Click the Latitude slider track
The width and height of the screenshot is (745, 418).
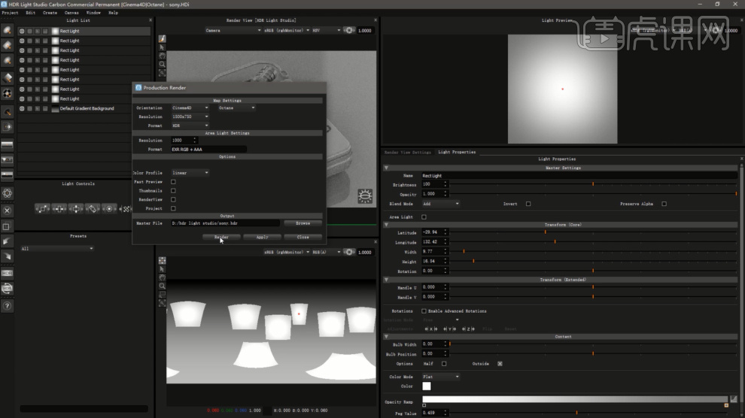click(x=593, y=232)
